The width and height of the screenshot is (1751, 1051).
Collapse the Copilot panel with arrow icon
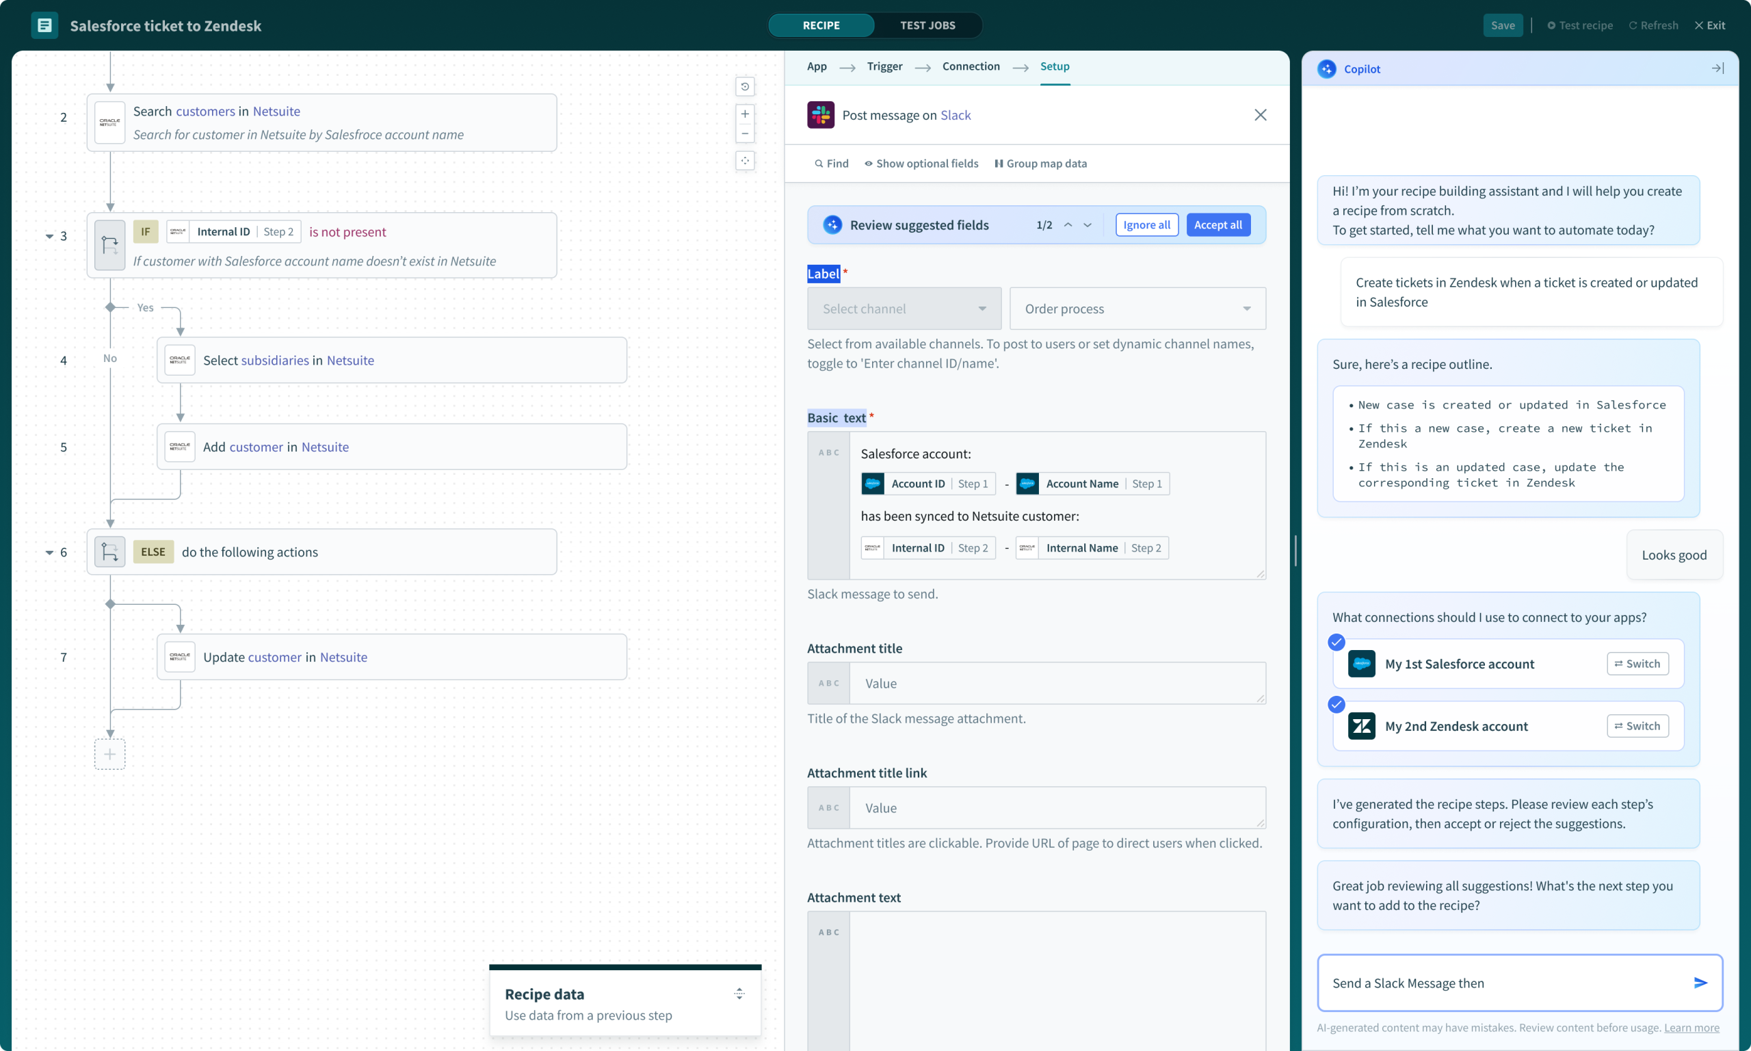click(x=1717, y=68)
